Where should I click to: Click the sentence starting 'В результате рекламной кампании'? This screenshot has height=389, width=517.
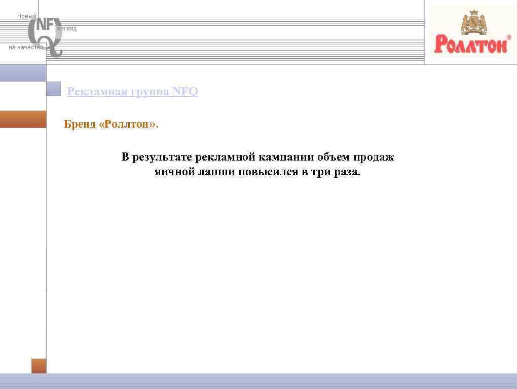(x=257, y=164)
